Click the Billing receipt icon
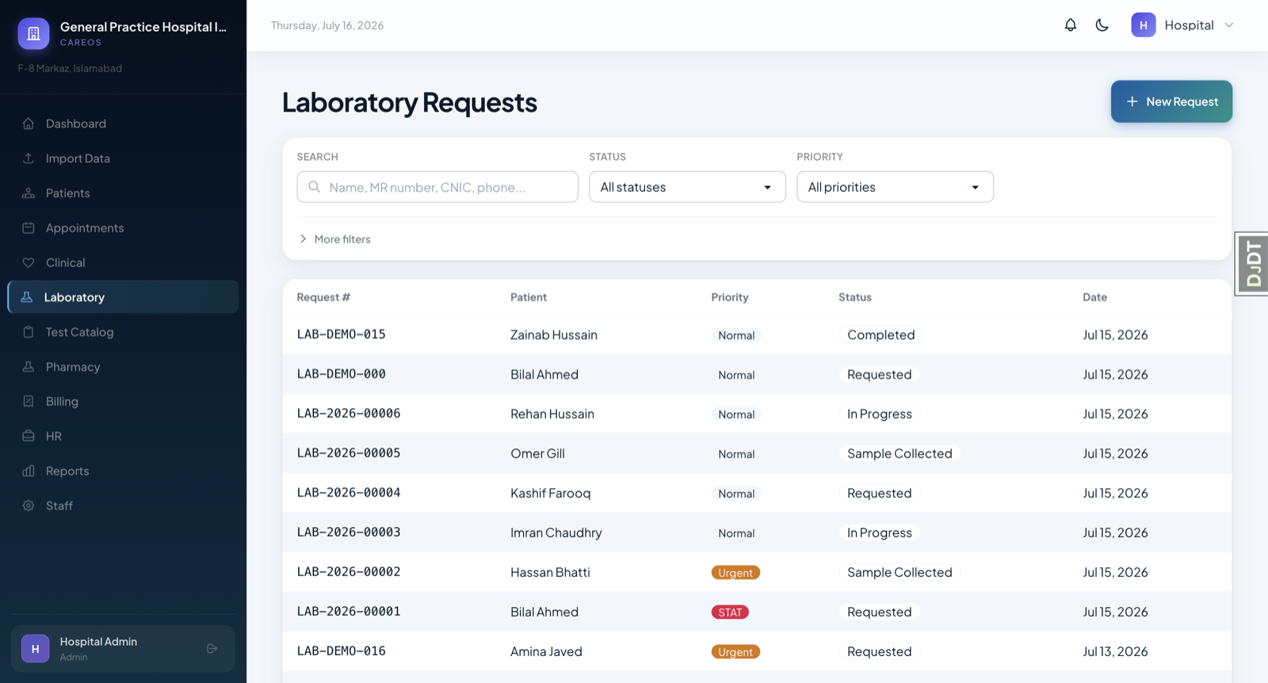The width and height of the screenshot is (1268, 683). pyautogui.click(x=29, y=402)
